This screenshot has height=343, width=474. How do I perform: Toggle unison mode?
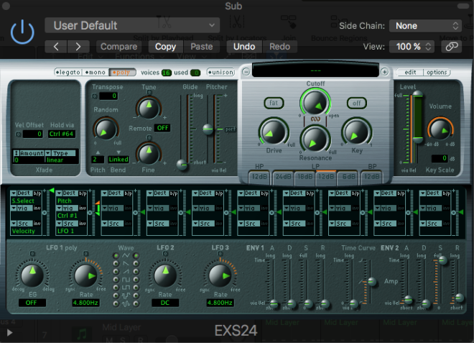point(221,73)
